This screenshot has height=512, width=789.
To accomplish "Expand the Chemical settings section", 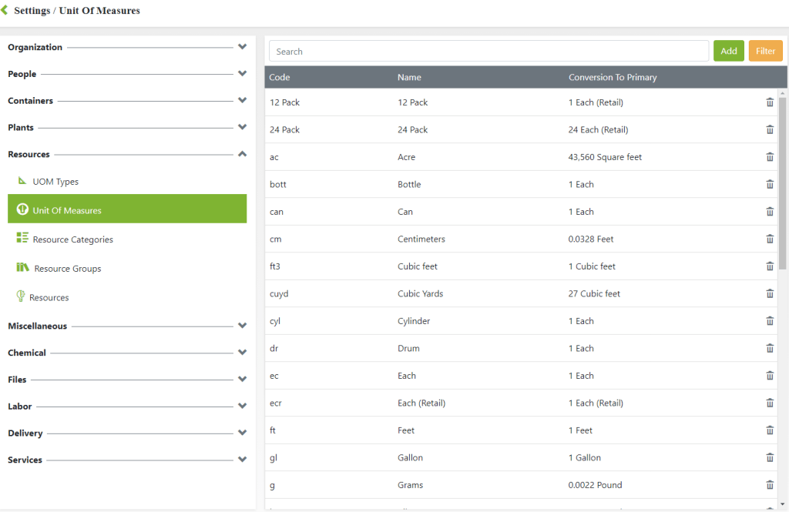I will pyautogui.click(x=242, y=353).
